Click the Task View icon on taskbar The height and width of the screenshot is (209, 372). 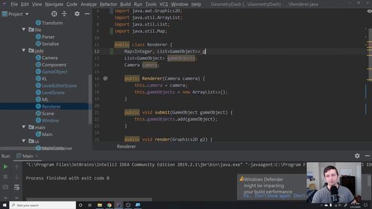point(90,205)
